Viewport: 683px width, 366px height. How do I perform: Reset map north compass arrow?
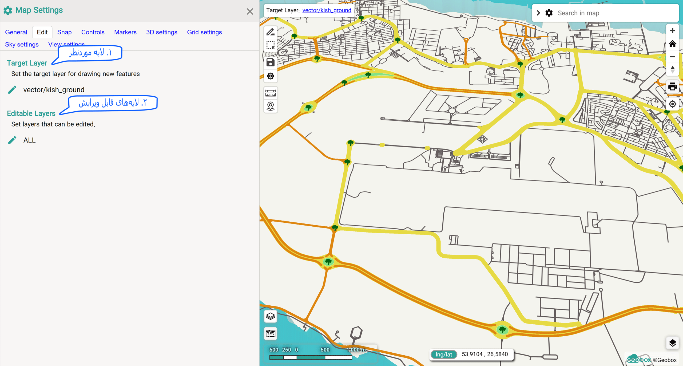point(672,70)
